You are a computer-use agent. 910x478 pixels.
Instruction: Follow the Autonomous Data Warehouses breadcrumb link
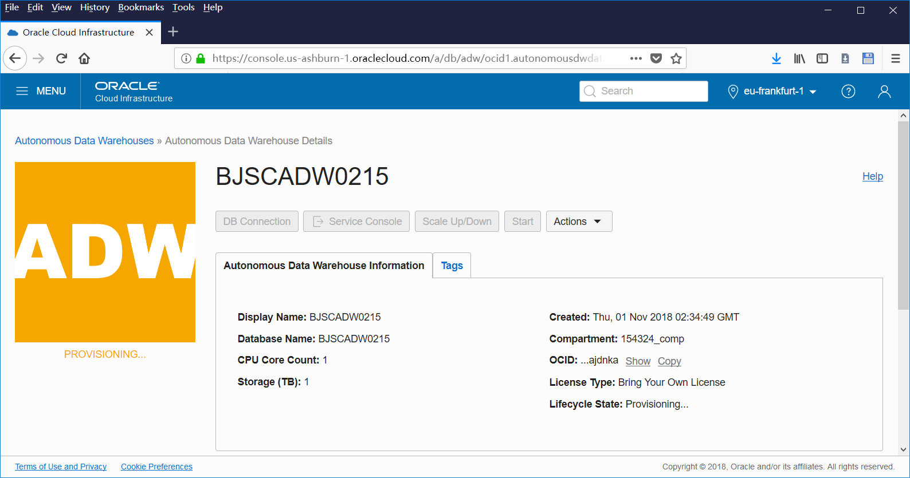84,141
